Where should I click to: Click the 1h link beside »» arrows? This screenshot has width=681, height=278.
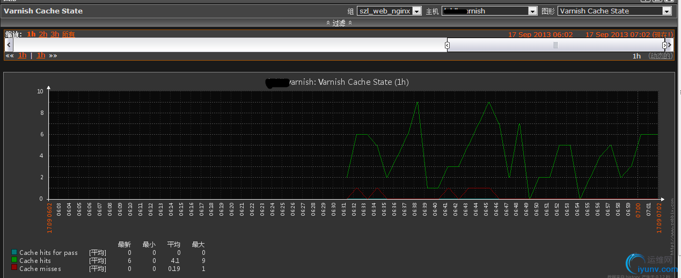click(41, 55)
